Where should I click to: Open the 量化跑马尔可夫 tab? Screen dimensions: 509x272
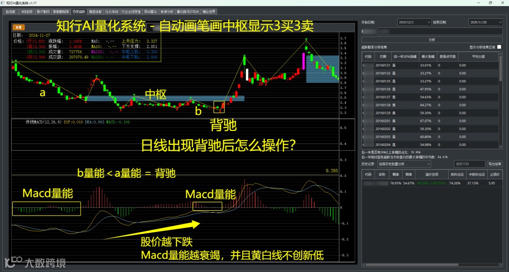(188, 12)
